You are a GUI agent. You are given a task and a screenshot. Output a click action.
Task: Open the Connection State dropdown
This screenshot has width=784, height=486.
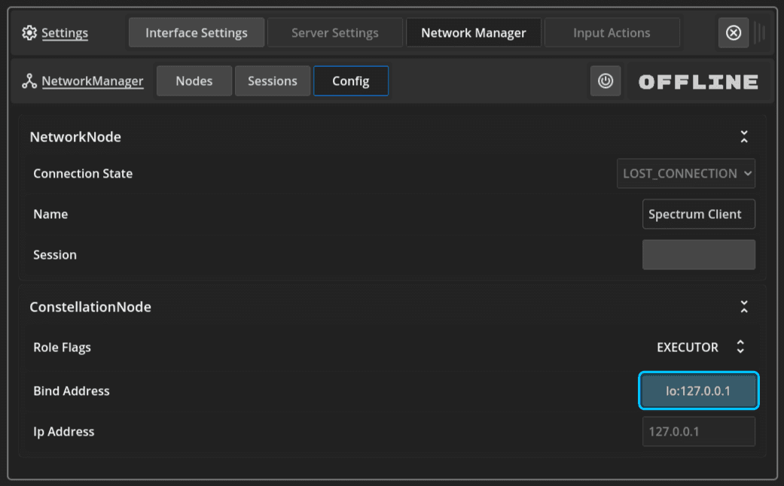pyautogui.click(x=686, y=173)
